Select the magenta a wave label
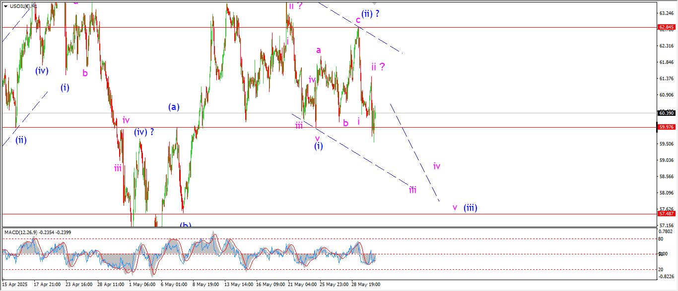 (319, 50)
